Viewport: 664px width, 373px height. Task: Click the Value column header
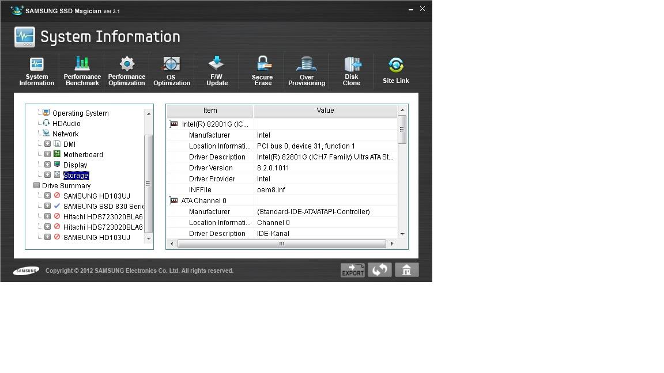click(x=325, y=111)
